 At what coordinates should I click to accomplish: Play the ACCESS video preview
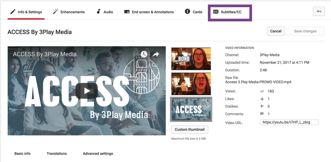pyautogui.click(x=87, y=91)
